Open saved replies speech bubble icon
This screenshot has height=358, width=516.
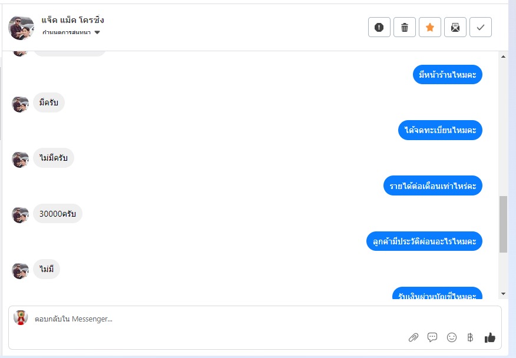[432, 337]
